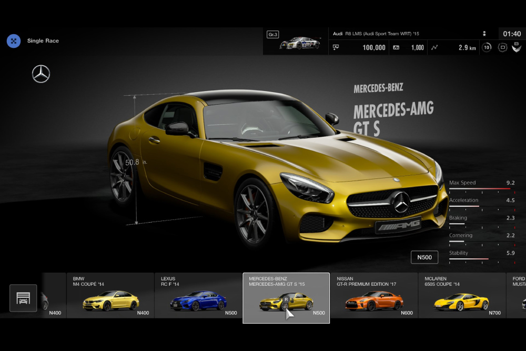Click the Audi R8 LMS car name text
This screenshot has width=526, height=351.
click(x=376, y=34)
